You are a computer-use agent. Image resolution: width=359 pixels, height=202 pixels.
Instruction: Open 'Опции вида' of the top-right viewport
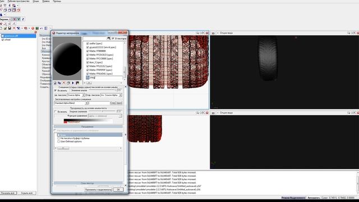click(226, 33)
